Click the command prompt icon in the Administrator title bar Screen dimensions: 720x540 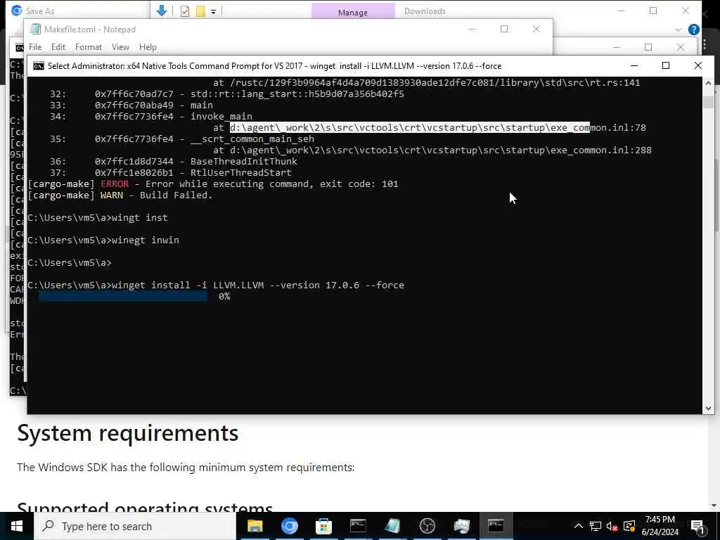pos(39,66)
